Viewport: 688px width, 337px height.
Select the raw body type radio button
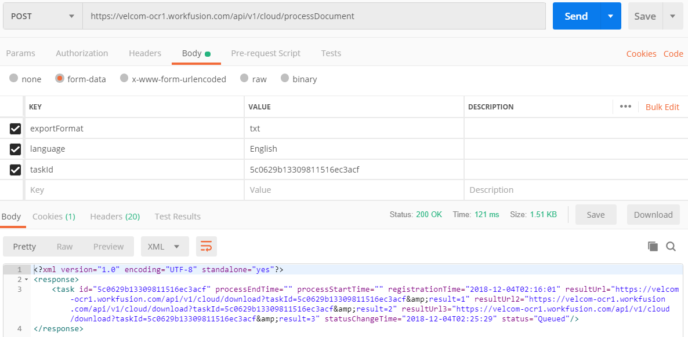(244, 78)
